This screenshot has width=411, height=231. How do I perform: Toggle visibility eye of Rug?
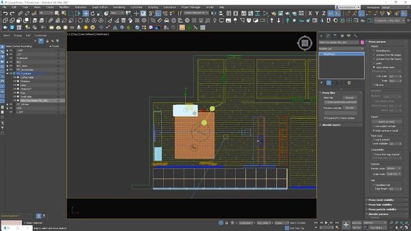pos(15,92)
